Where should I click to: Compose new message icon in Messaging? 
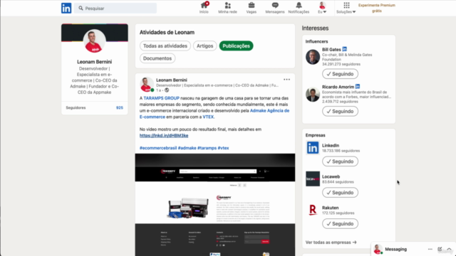point(440,249)
